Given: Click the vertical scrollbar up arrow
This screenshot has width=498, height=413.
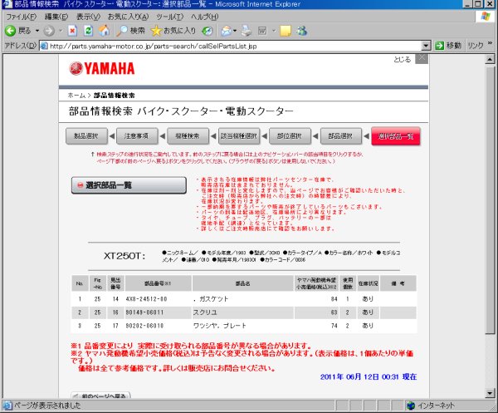Looking at the screenshot, I should 490,59.
